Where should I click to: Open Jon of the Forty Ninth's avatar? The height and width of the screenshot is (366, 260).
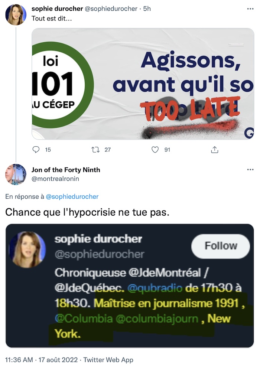(16, 174)
